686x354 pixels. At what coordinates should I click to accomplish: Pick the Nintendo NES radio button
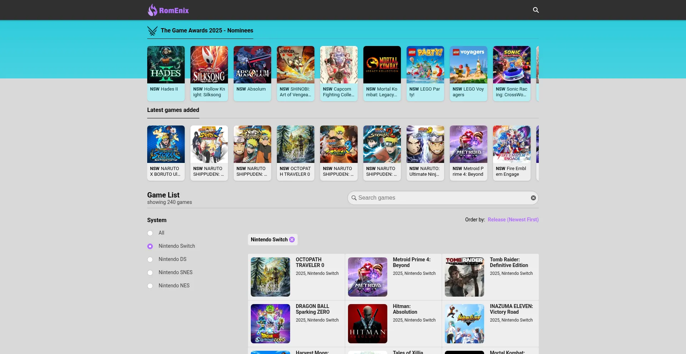pos(150,286)
